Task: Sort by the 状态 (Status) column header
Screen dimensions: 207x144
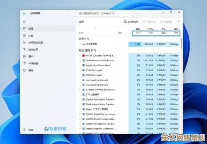Action: 120,33
